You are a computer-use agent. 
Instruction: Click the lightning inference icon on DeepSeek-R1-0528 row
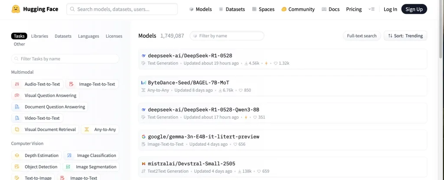coord(266,63)
